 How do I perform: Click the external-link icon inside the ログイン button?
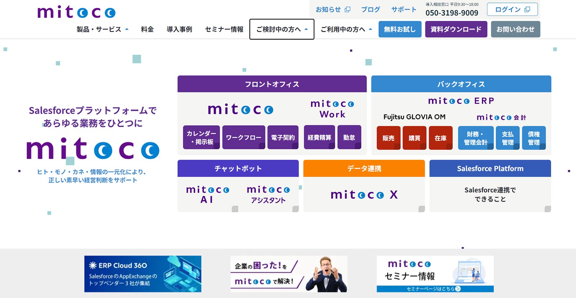click(527, 10)
